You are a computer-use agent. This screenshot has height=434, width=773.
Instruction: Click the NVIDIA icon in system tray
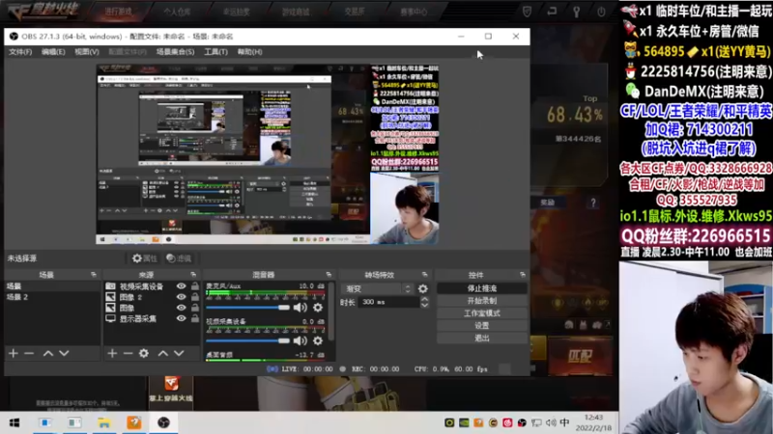click(464, 422)
